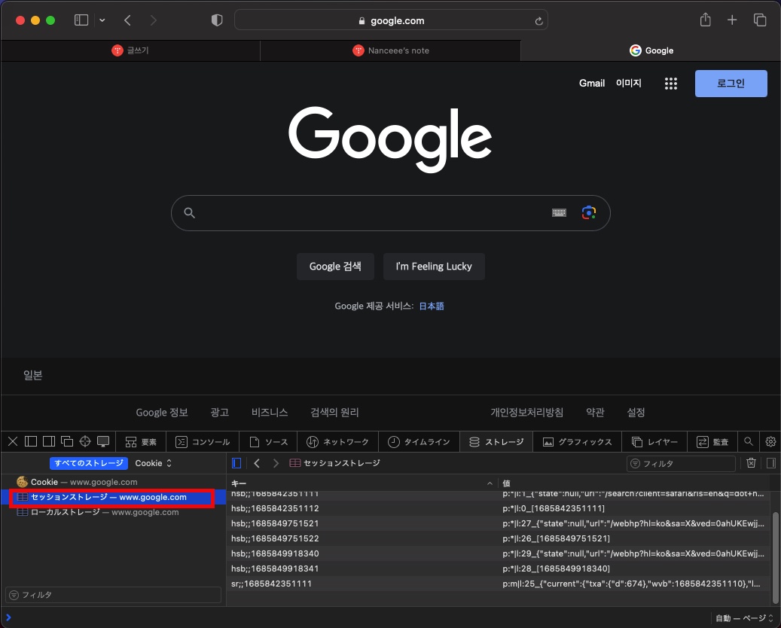Select the ストレージ inspector tab
Image resolution: width=781 pixels, height=628 pixels.
click(496, 442)
